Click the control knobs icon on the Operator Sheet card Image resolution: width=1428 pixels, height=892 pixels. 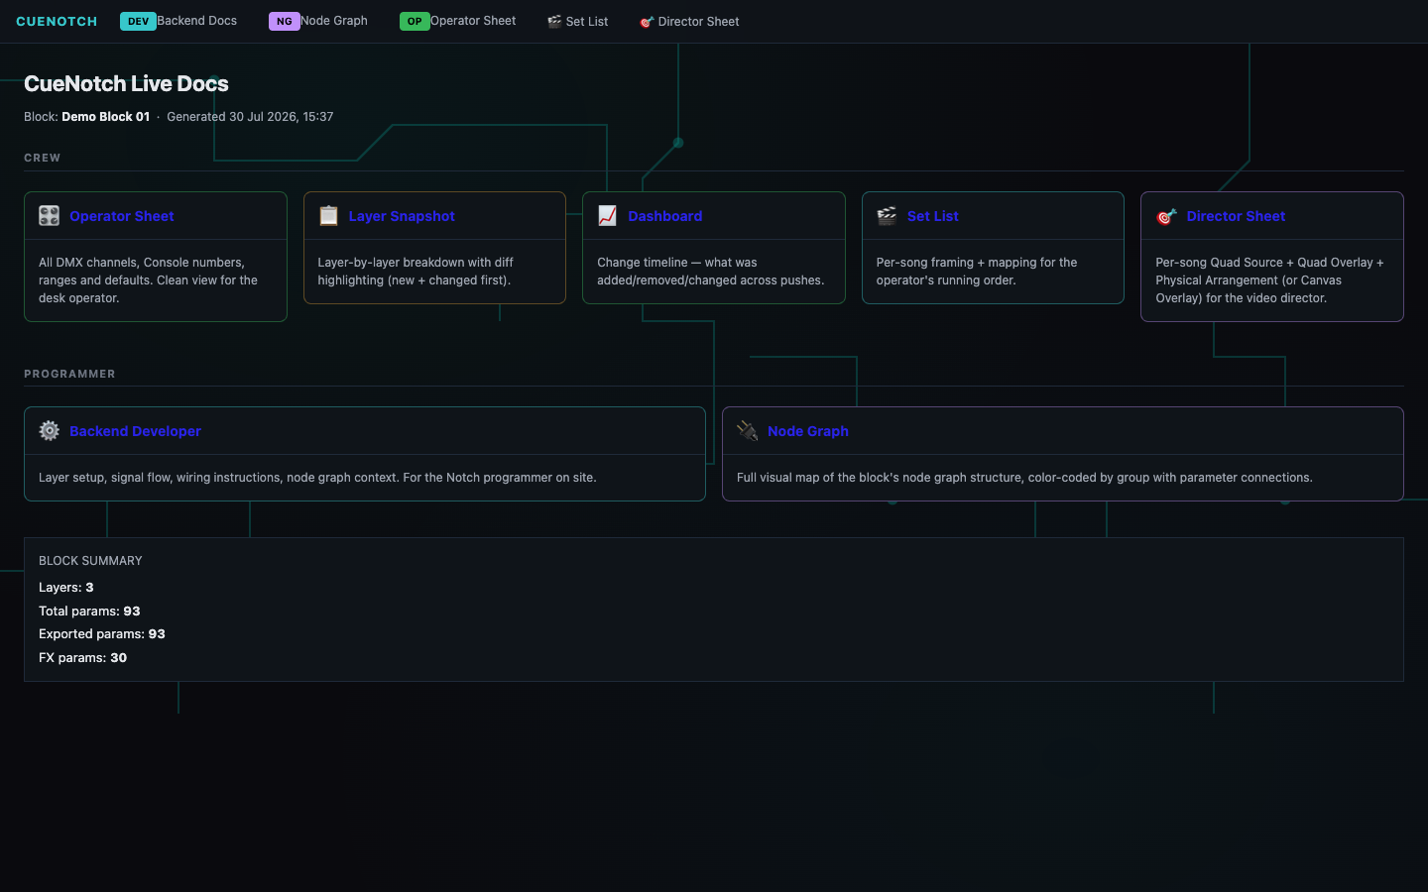point(49,216)
